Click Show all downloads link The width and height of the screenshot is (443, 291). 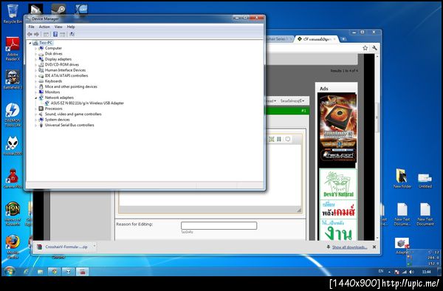pyautogui.click(x=349, y=247)
